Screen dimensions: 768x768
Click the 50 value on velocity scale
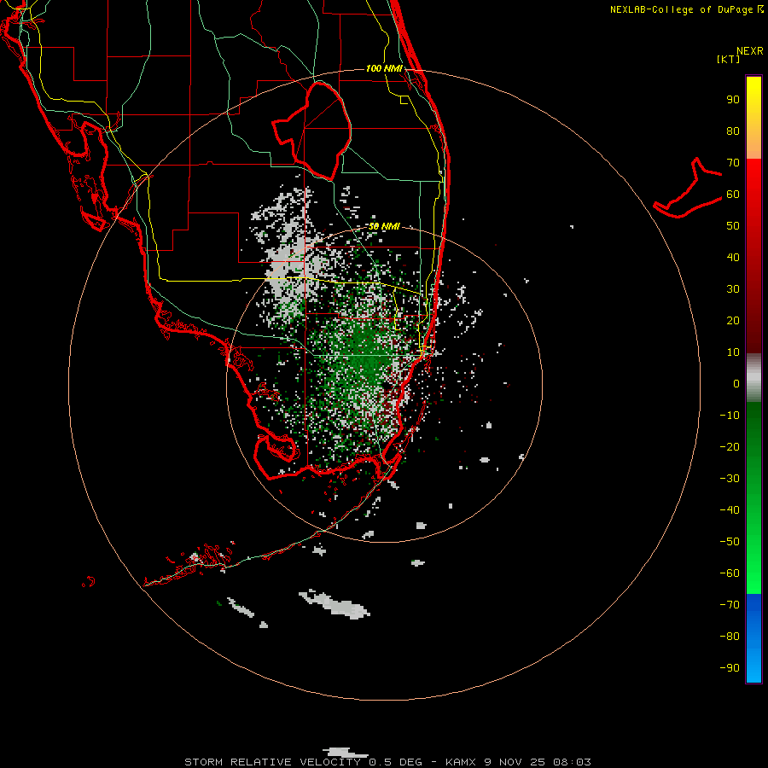[x=733, y=226]
